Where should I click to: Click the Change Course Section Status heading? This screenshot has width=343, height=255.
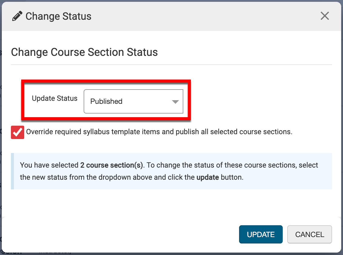pyautogui.click(x=84, y=52)
